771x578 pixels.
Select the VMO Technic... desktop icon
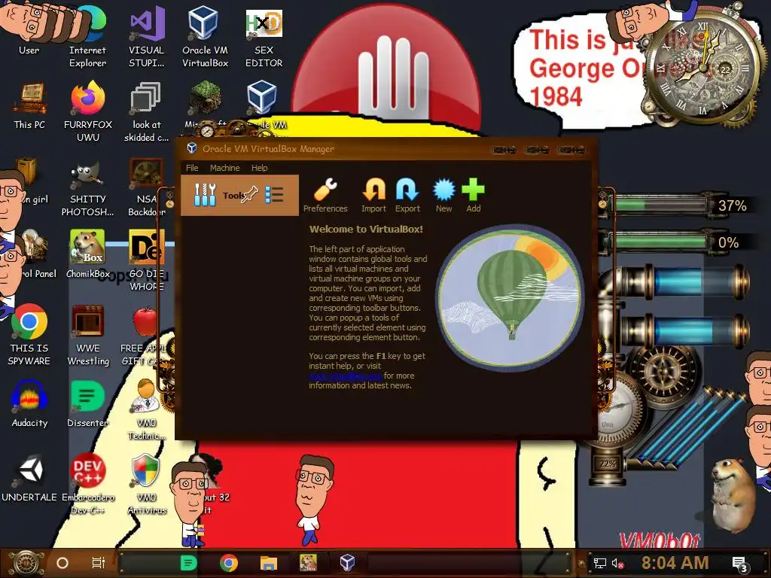click(x=147, y=409)
